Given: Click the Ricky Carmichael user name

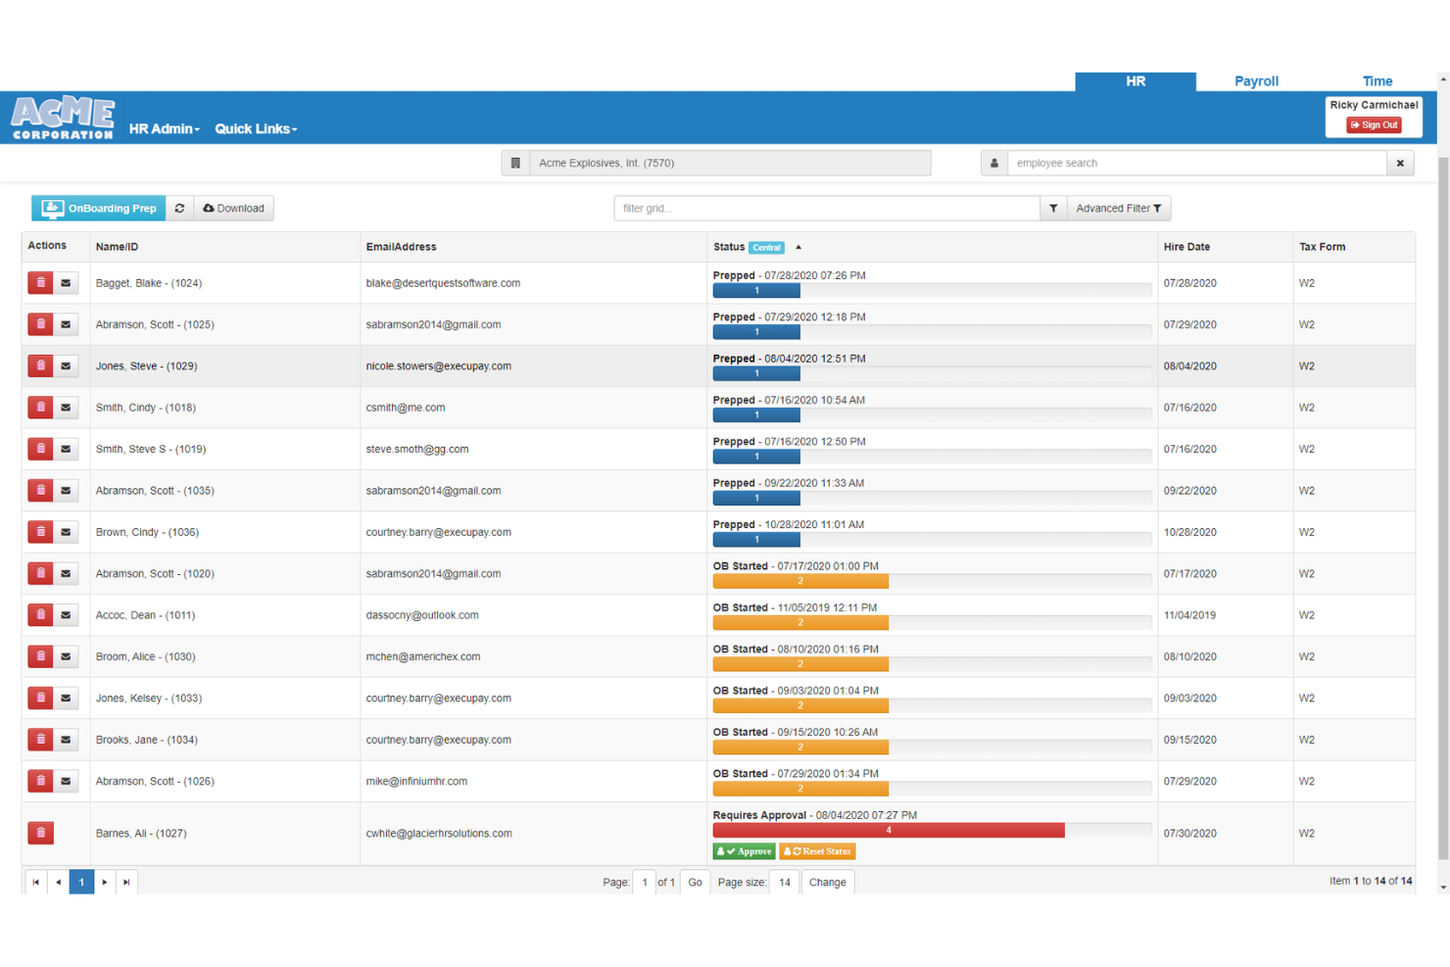Looking at the screenshot, I should pyautogui.click(x=1374, y=105).
